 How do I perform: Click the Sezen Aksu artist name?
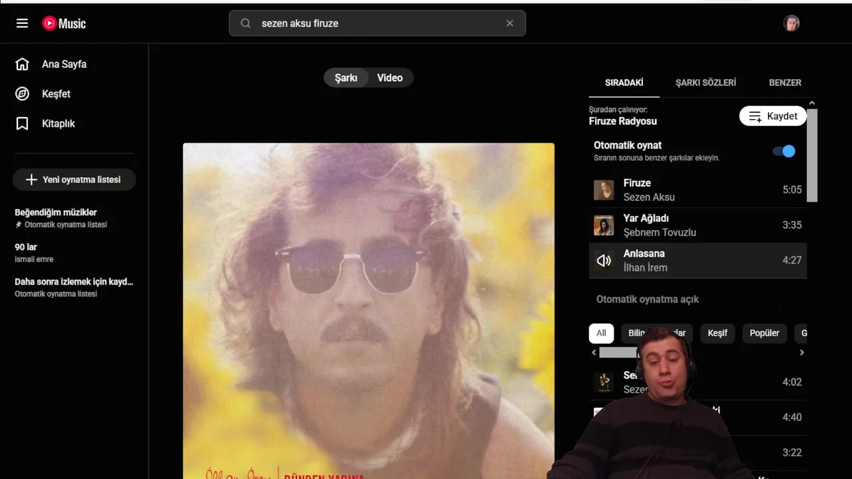649,197
